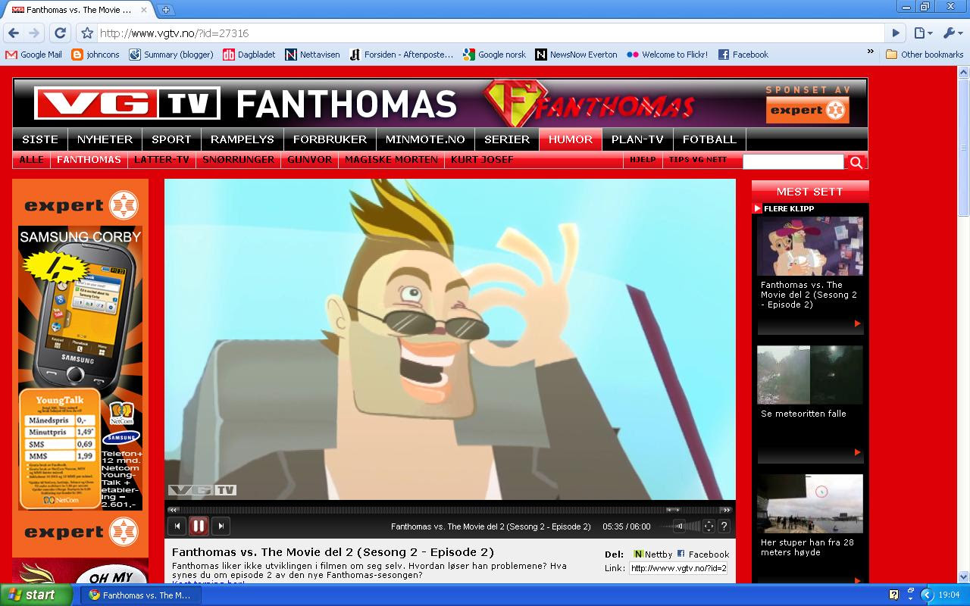Select the MINMOTE.NO menu item

tap(425, 139)
